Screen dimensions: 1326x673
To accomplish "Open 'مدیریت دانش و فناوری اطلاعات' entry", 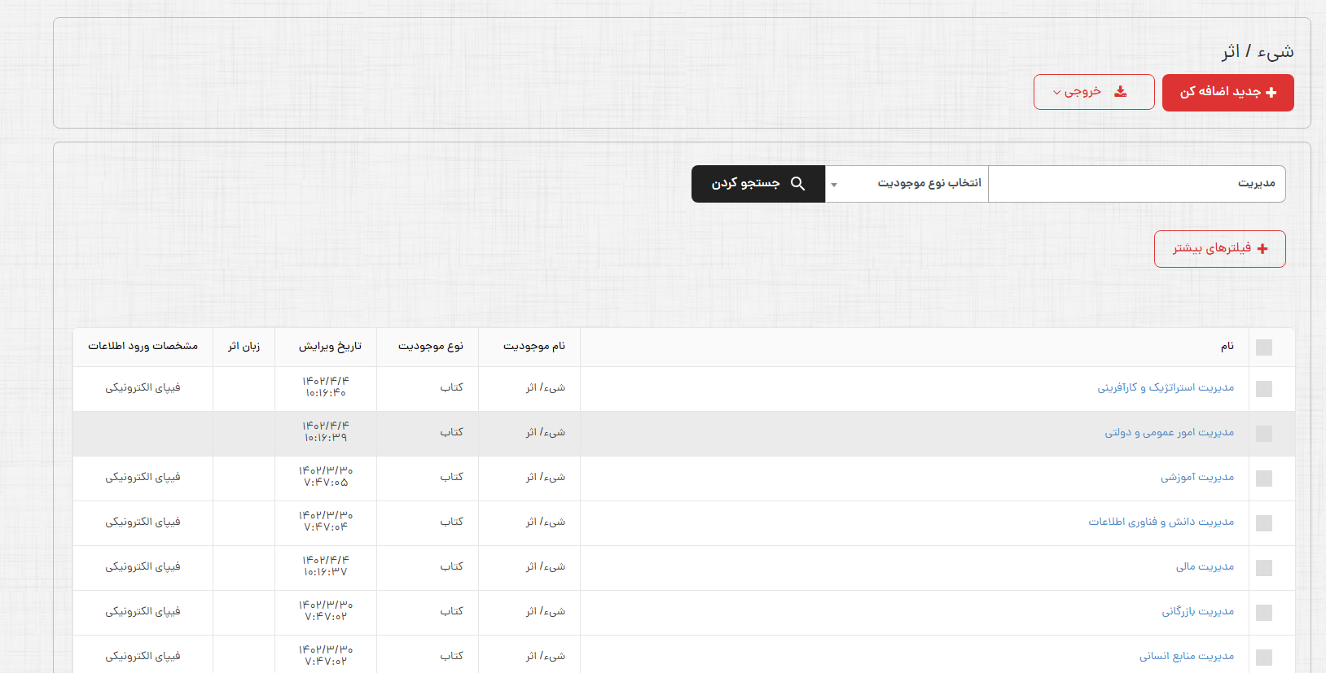I will tap(1161, 522).
